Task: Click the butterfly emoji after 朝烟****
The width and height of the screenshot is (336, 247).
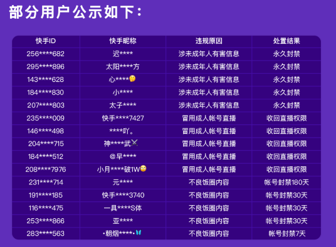Action: (139, 233)
